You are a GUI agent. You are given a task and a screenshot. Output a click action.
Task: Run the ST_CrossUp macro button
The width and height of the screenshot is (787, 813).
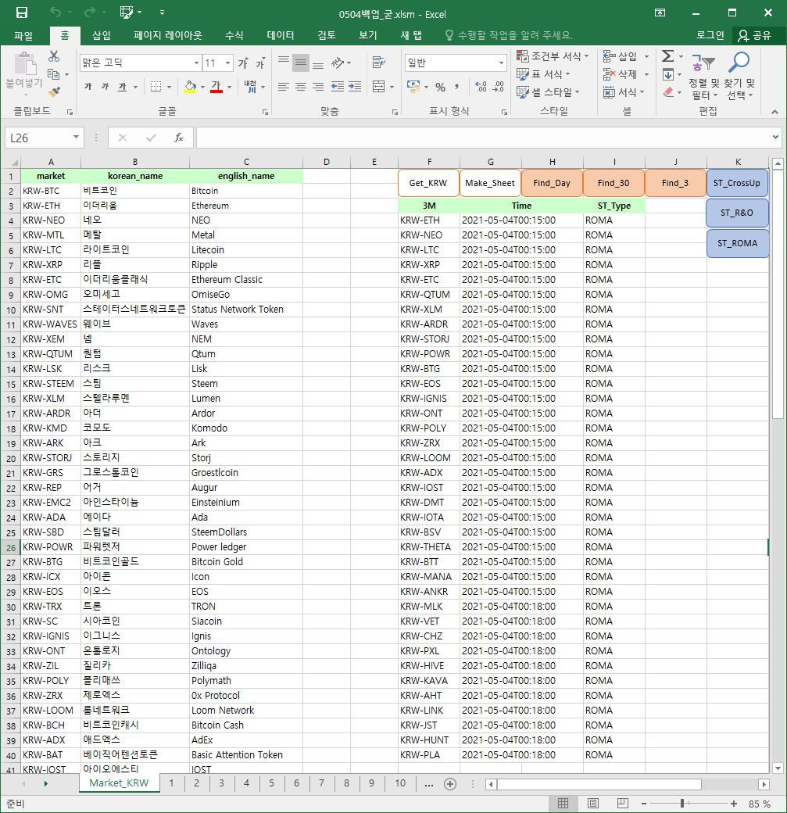(x=737, y=183)
